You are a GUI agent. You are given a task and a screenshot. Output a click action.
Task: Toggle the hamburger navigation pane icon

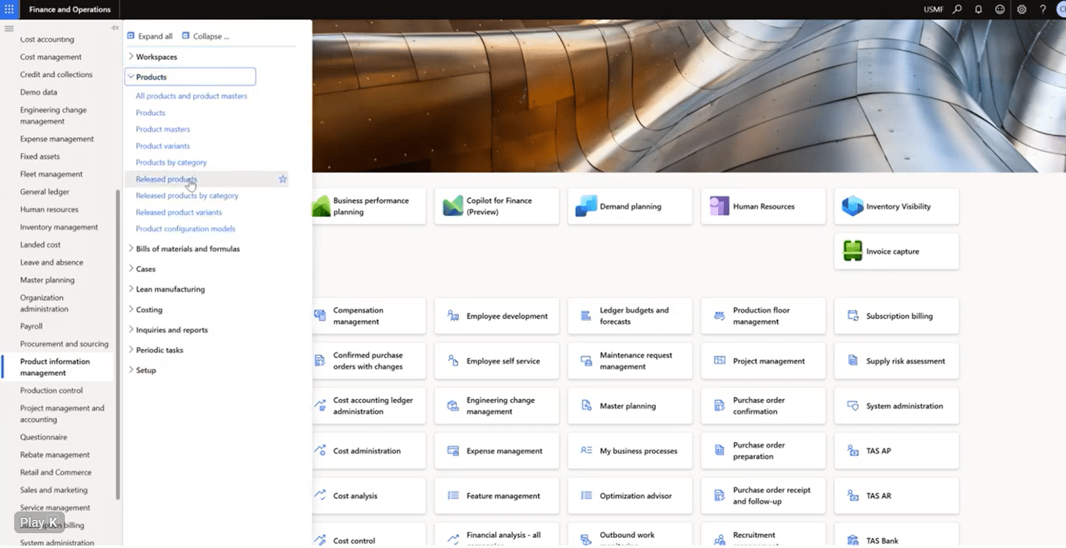click(x=9, y=29)
